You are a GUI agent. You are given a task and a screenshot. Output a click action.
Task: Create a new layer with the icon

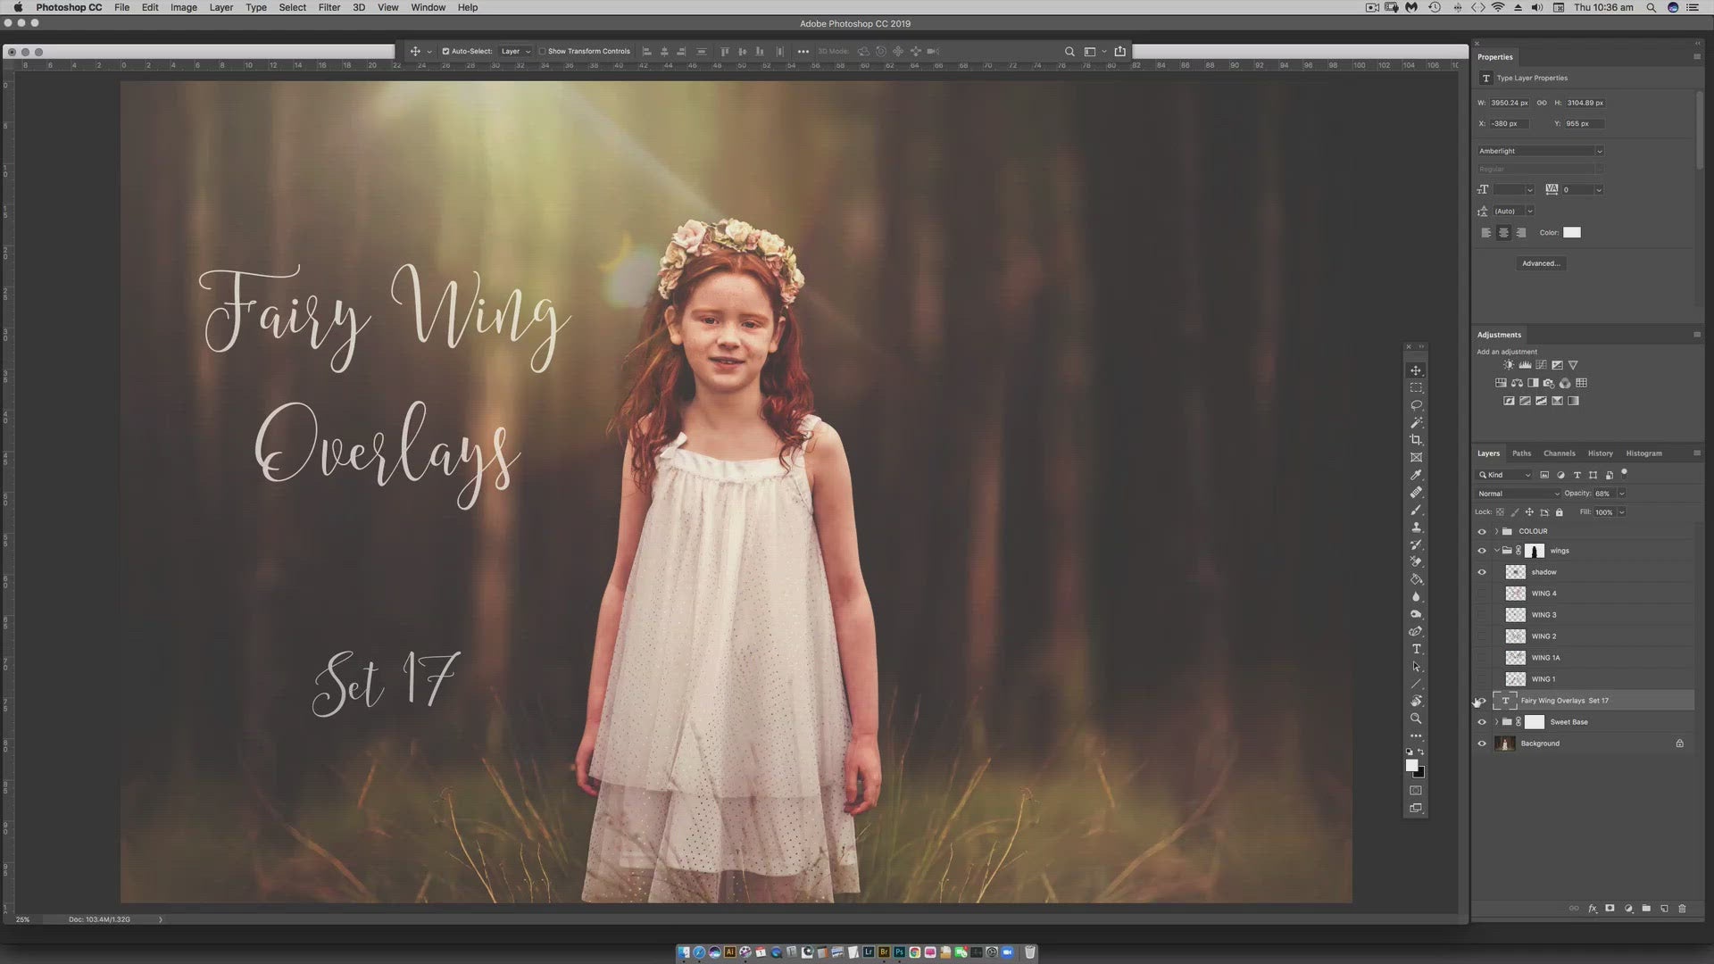tap(1664, 909)
